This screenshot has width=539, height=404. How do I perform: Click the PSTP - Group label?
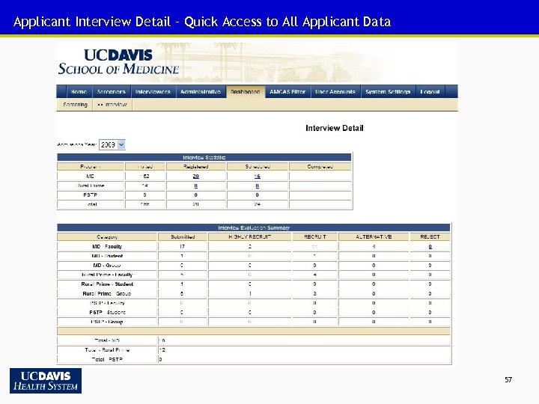pos(107,322)
